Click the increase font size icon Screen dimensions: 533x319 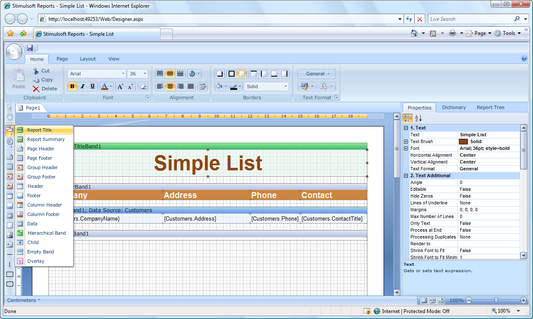[x=120, y=86]
